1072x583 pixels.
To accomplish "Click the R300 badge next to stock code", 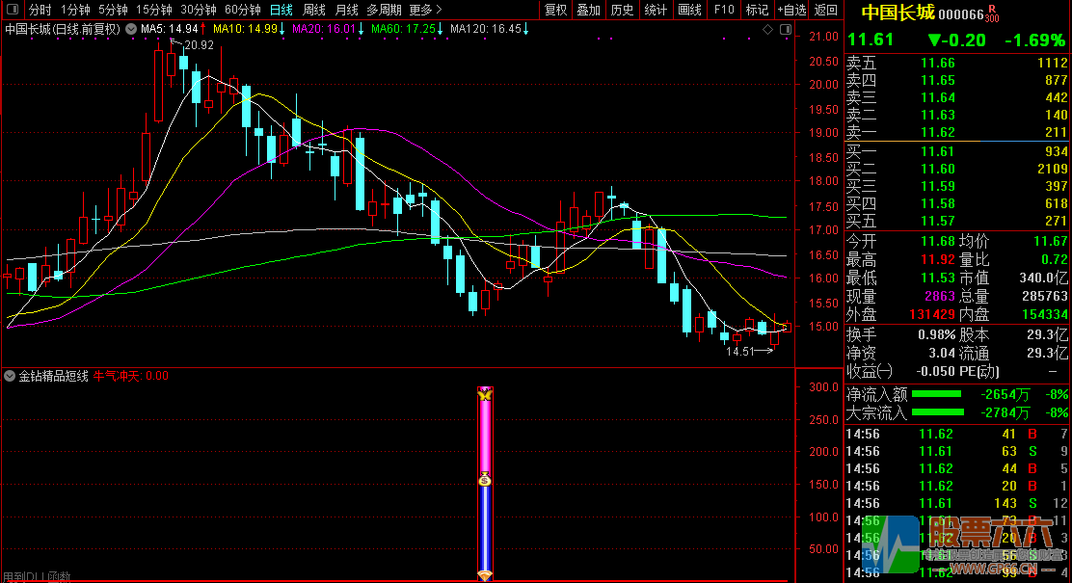I will point(993,13).
